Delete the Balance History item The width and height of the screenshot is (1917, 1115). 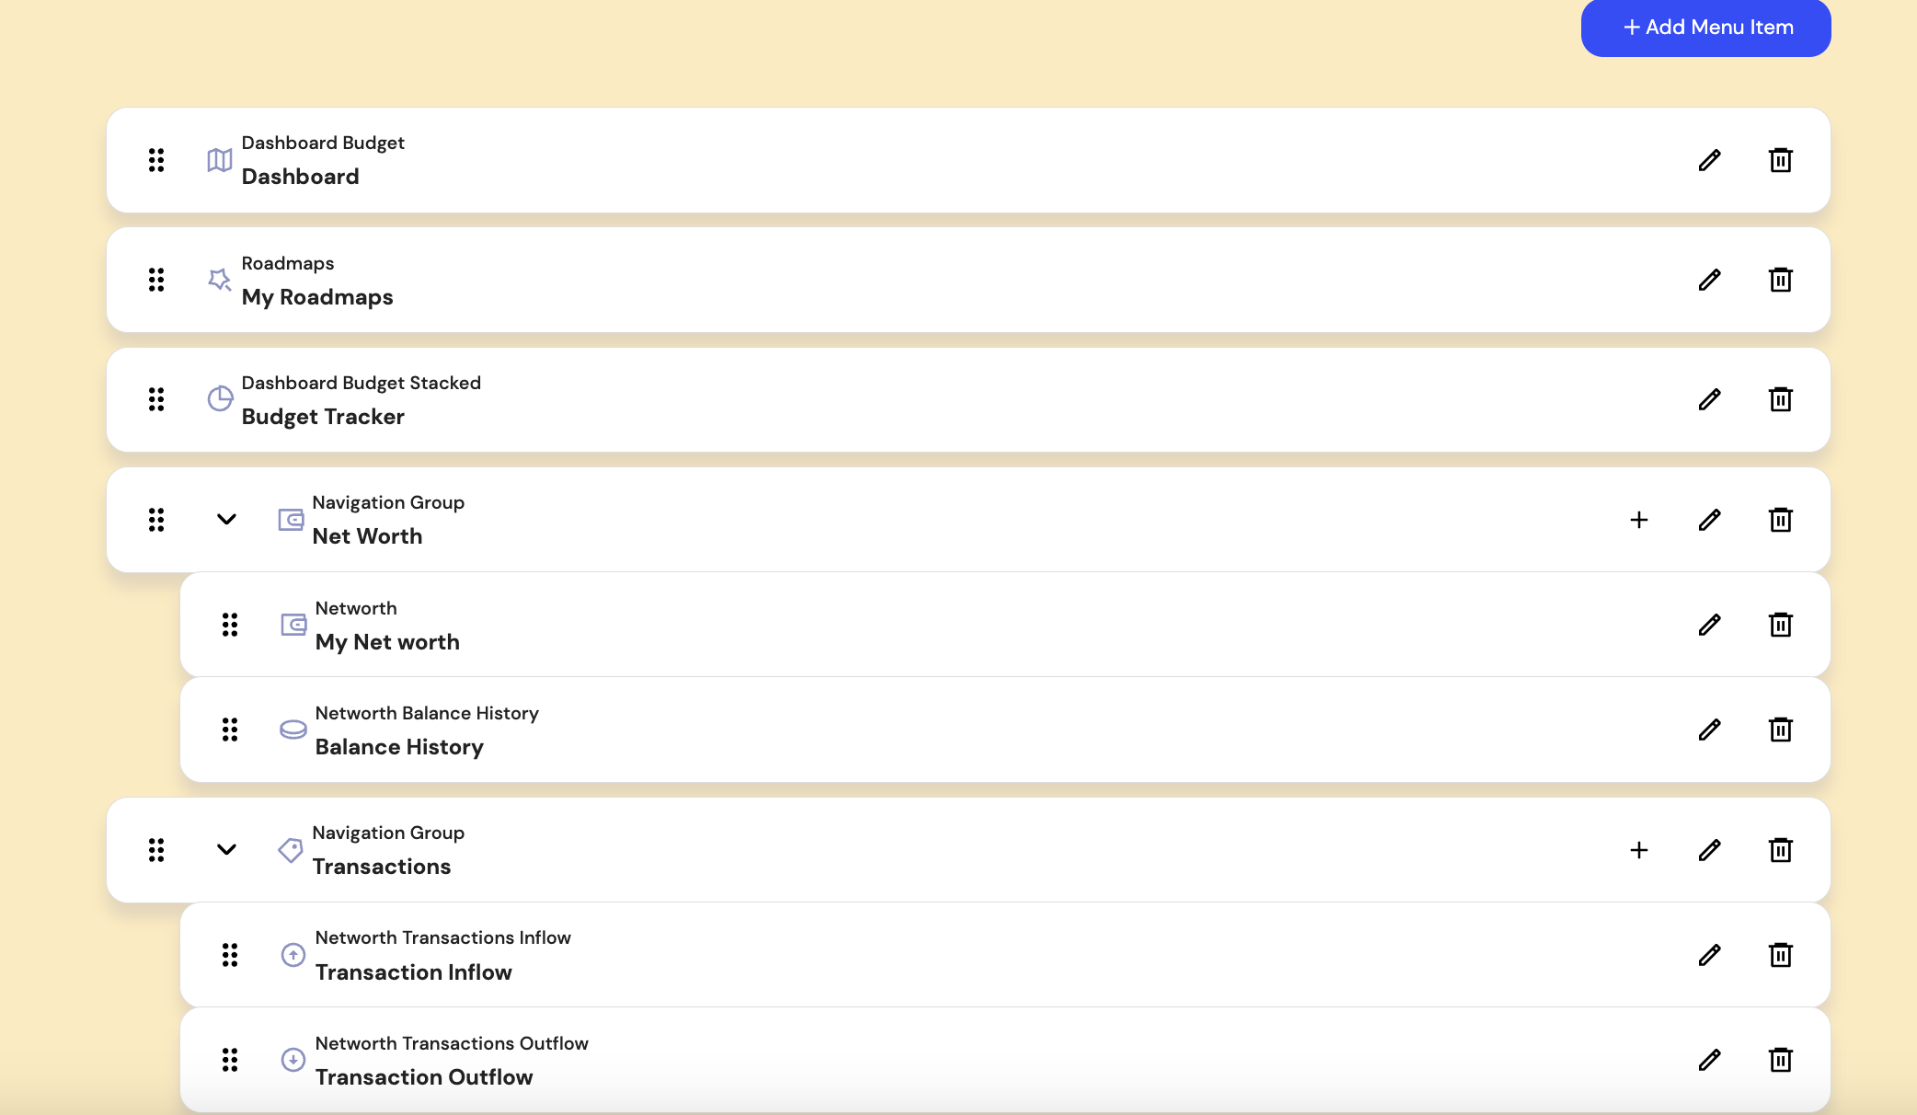coord(1781,729)
